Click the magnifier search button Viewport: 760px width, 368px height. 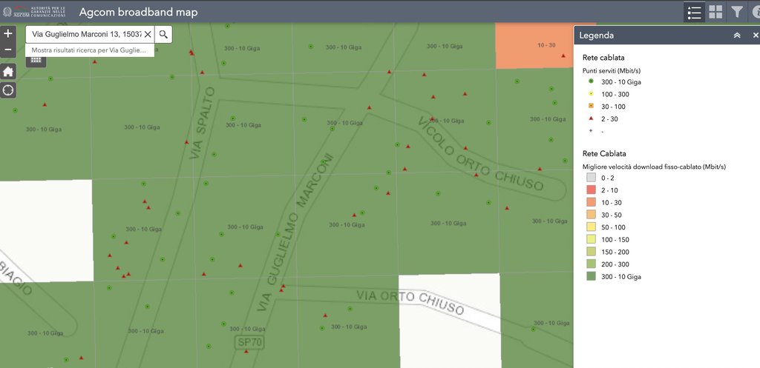pyautogui.click(x=164, y=34)
